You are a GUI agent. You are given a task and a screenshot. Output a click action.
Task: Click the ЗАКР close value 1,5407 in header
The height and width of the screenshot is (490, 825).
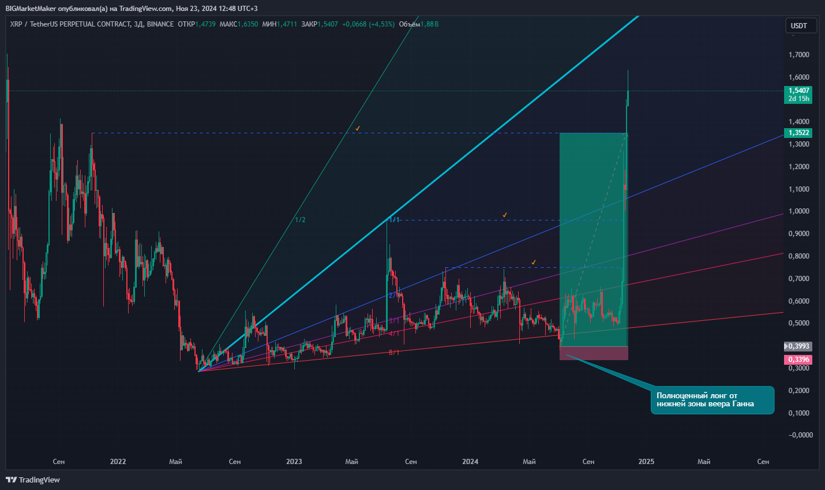click(327, 24)
